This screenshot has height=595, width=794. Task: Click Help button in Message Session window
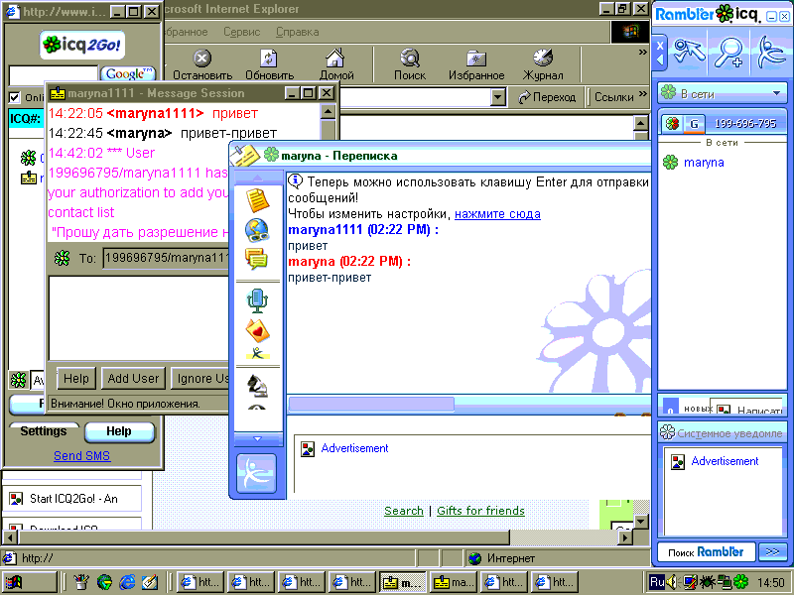coord(76,379)
